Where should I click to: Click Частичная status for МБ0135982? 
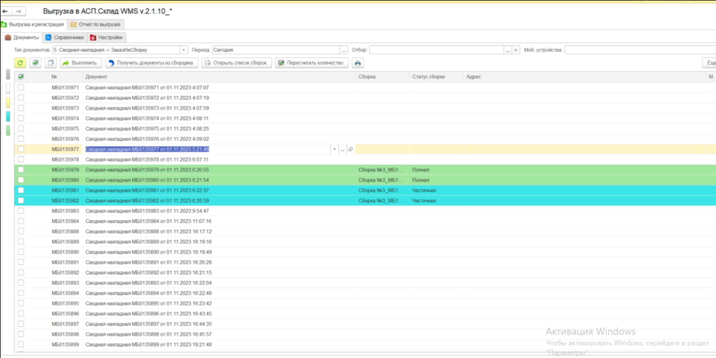pyautogui.click(x=424, y=201)
